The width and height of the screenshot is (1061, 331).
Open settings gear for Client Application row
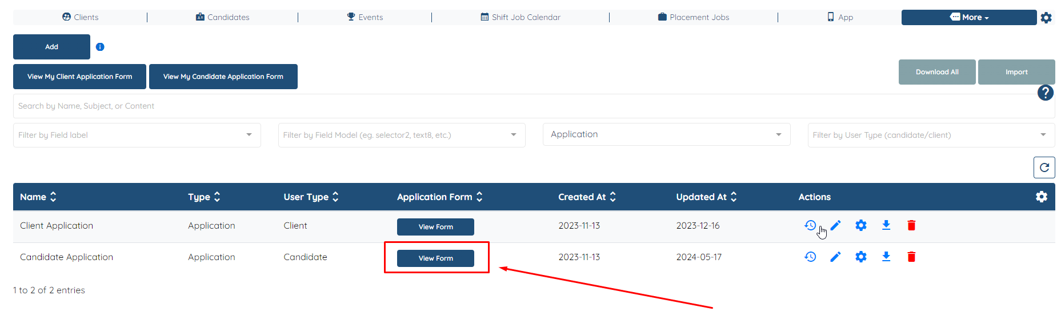coord(861,225)
